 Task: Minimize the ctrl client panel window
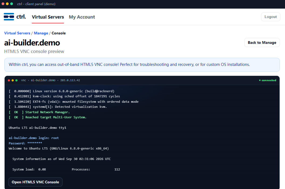tap(7, 4)
